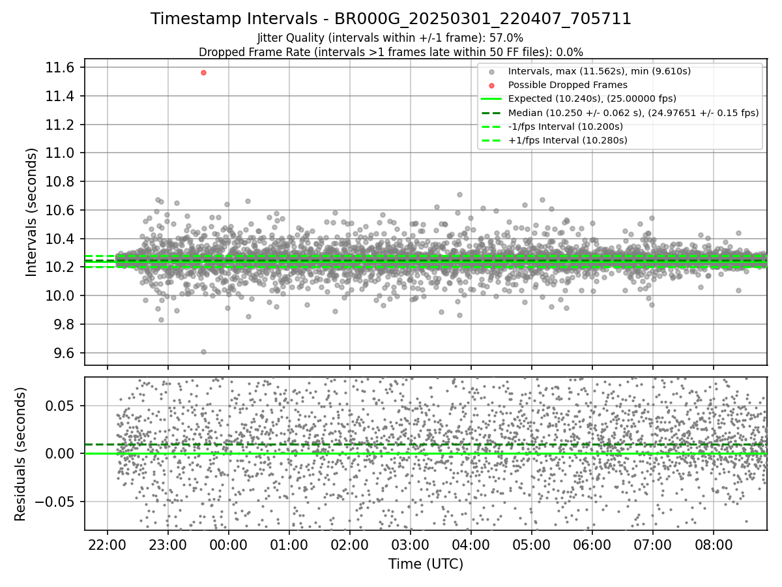
Task: Click the minimum interval point near 9.6 seconds
Action: point(203,352)
